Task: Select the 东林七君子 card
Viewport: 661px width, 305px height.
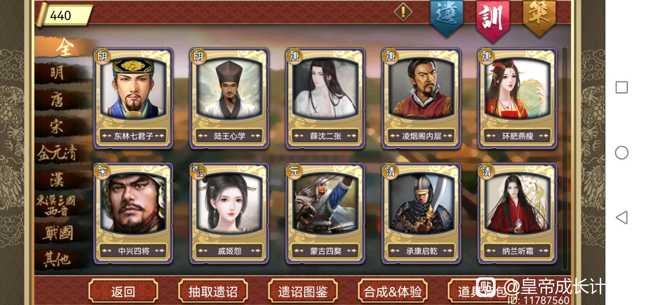Action: click(133, 98)
